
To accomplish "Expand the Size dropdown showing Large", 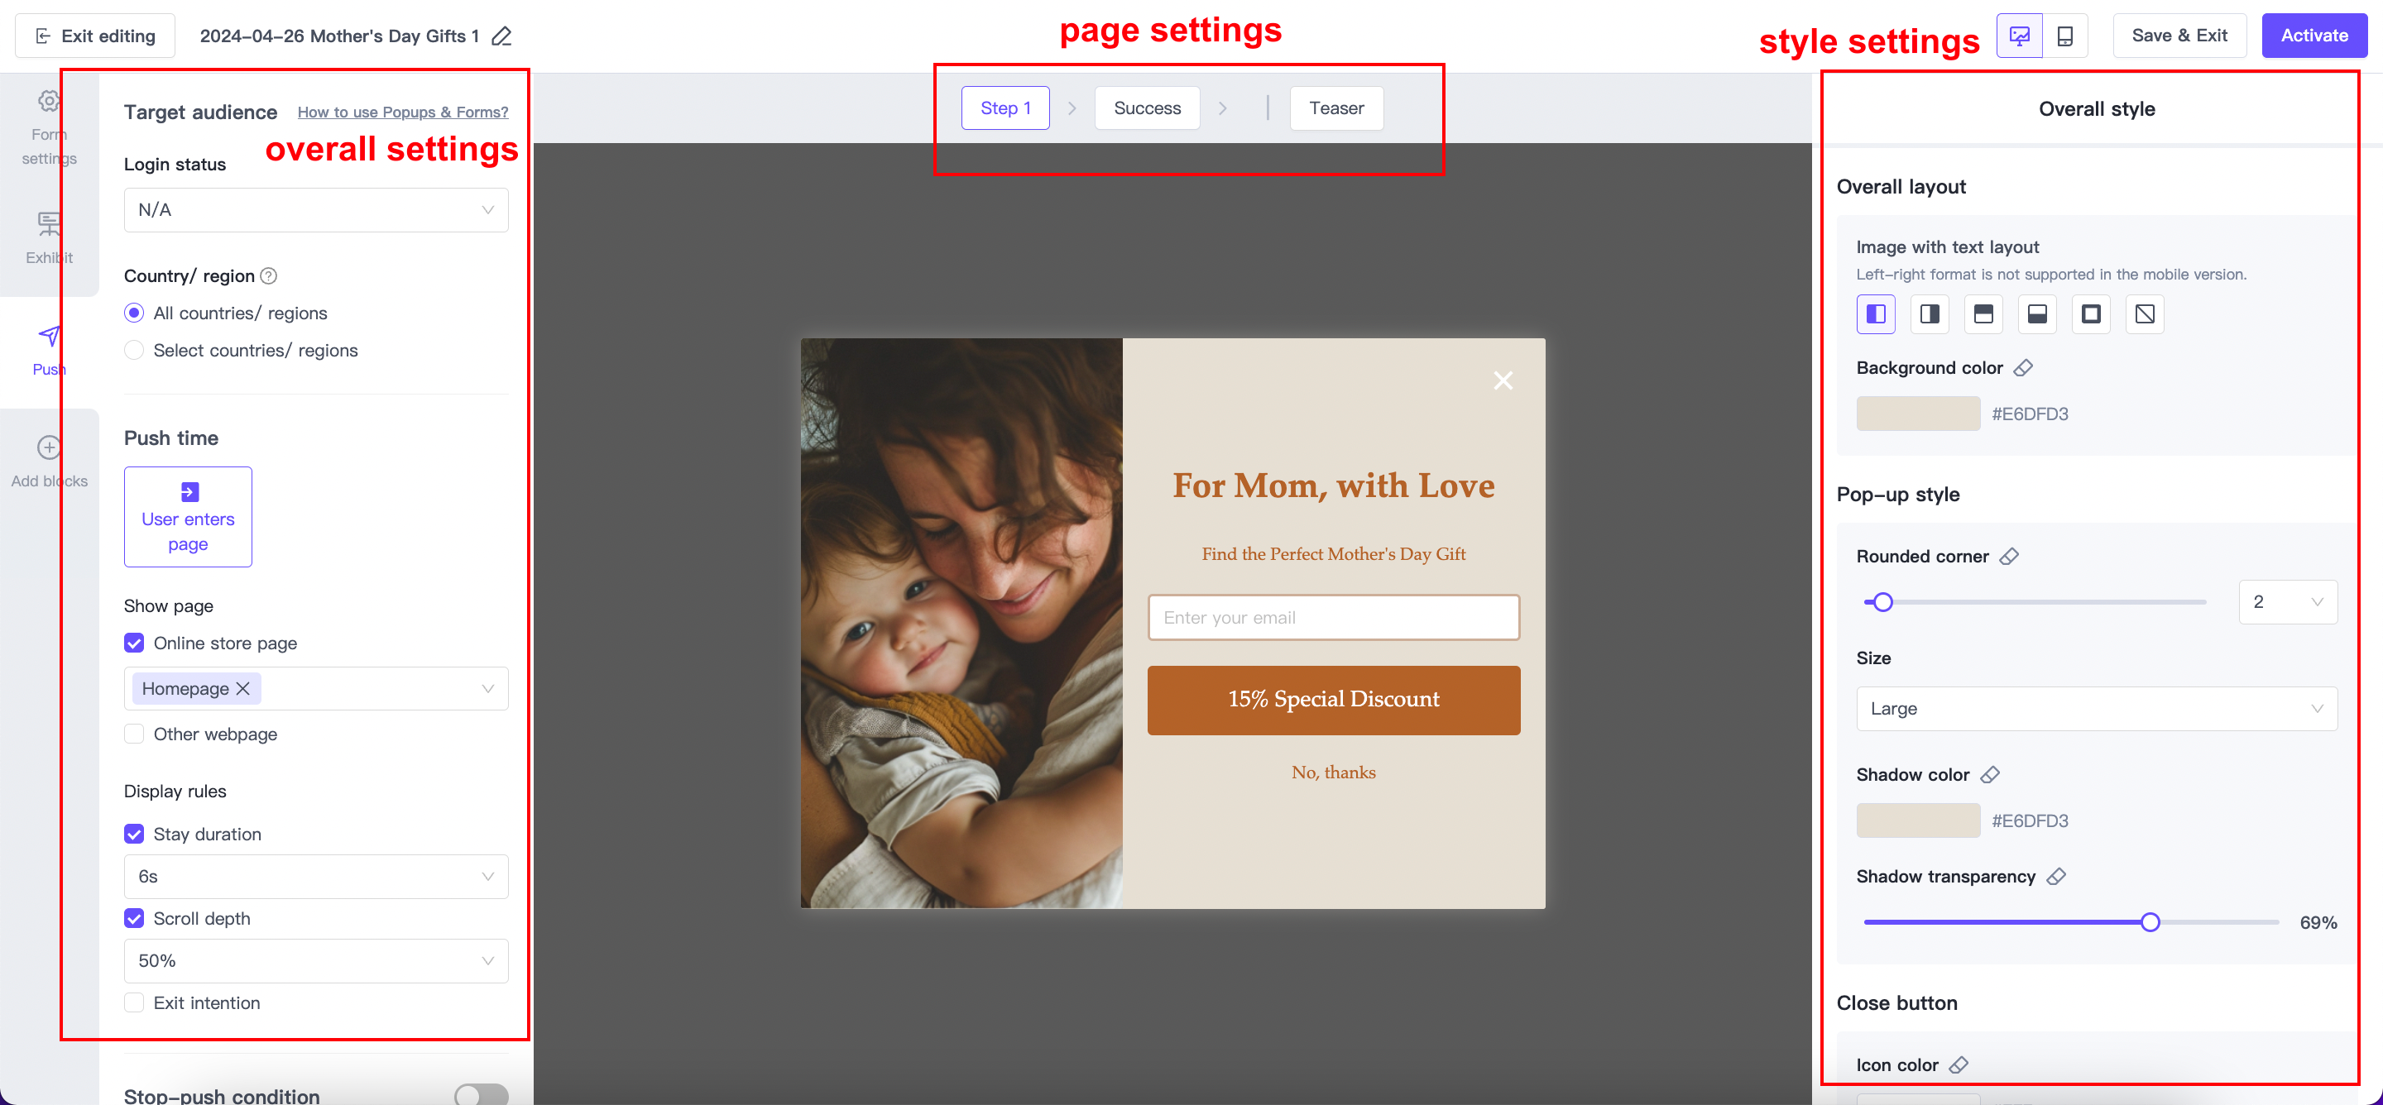I will click(x=2095, y=708).
